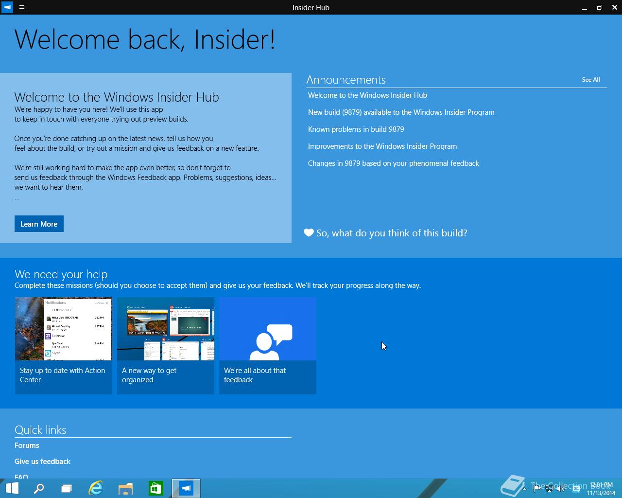Open taskbar Search magnifier
This screenshot has height=498, width=622.
pyautogui.click(x=39, y=488)
